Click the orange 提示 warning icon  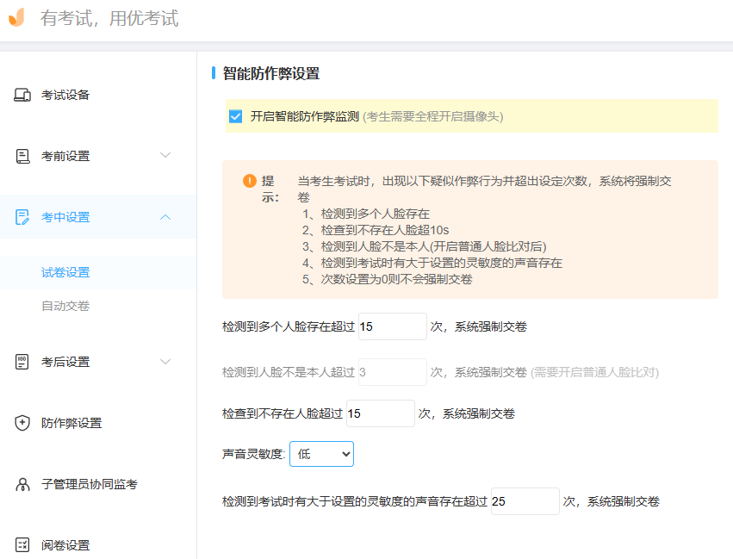tap(250, 182)
